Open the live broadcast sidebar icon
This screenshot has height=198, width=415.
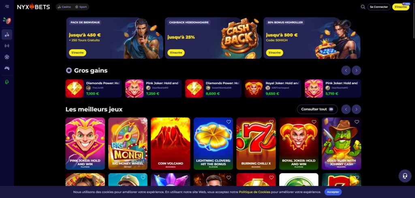click(7, 46)
